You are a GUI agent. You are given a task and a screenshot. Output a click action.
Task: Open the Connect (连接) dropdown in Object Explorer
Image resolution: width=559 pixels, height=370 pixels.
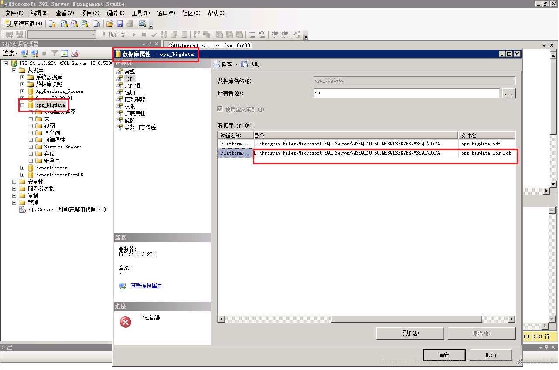pos(10,53)
